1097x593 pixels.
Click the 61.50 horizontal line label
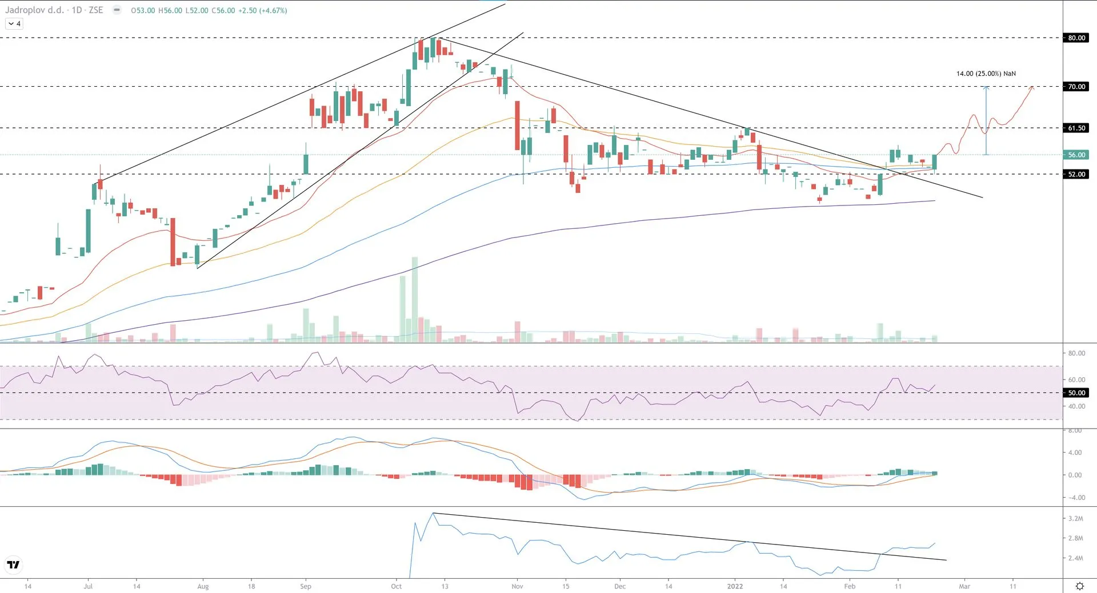(1076, 128)
